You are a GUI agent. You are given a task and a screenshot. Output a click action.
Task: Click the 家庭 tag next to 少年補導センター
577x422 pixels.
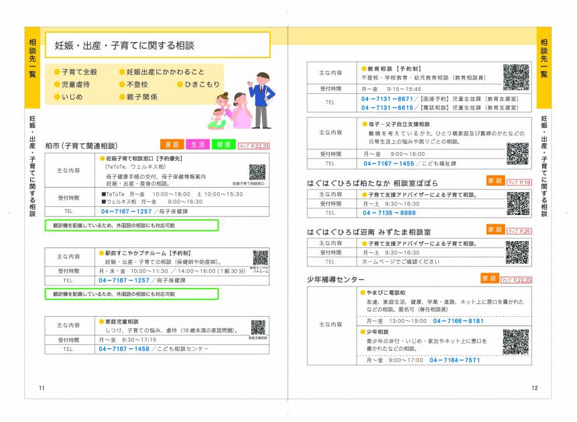[490, 278]
